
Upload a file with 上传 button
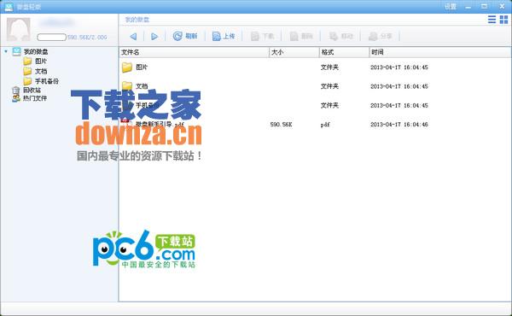tap(224, 36)
